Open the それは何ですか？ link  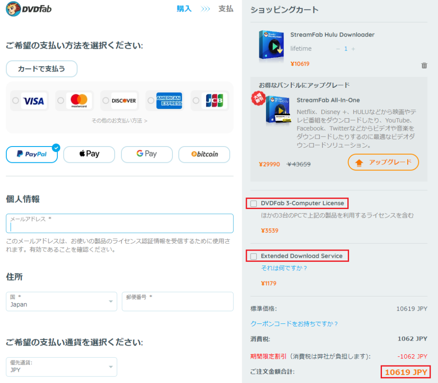[x=284, y=268]
